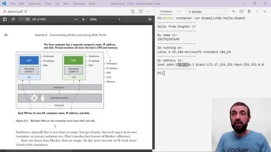
Task: Click 'Hello from Chapter 2!' terminal output
Action: click(x=176, y=27)
